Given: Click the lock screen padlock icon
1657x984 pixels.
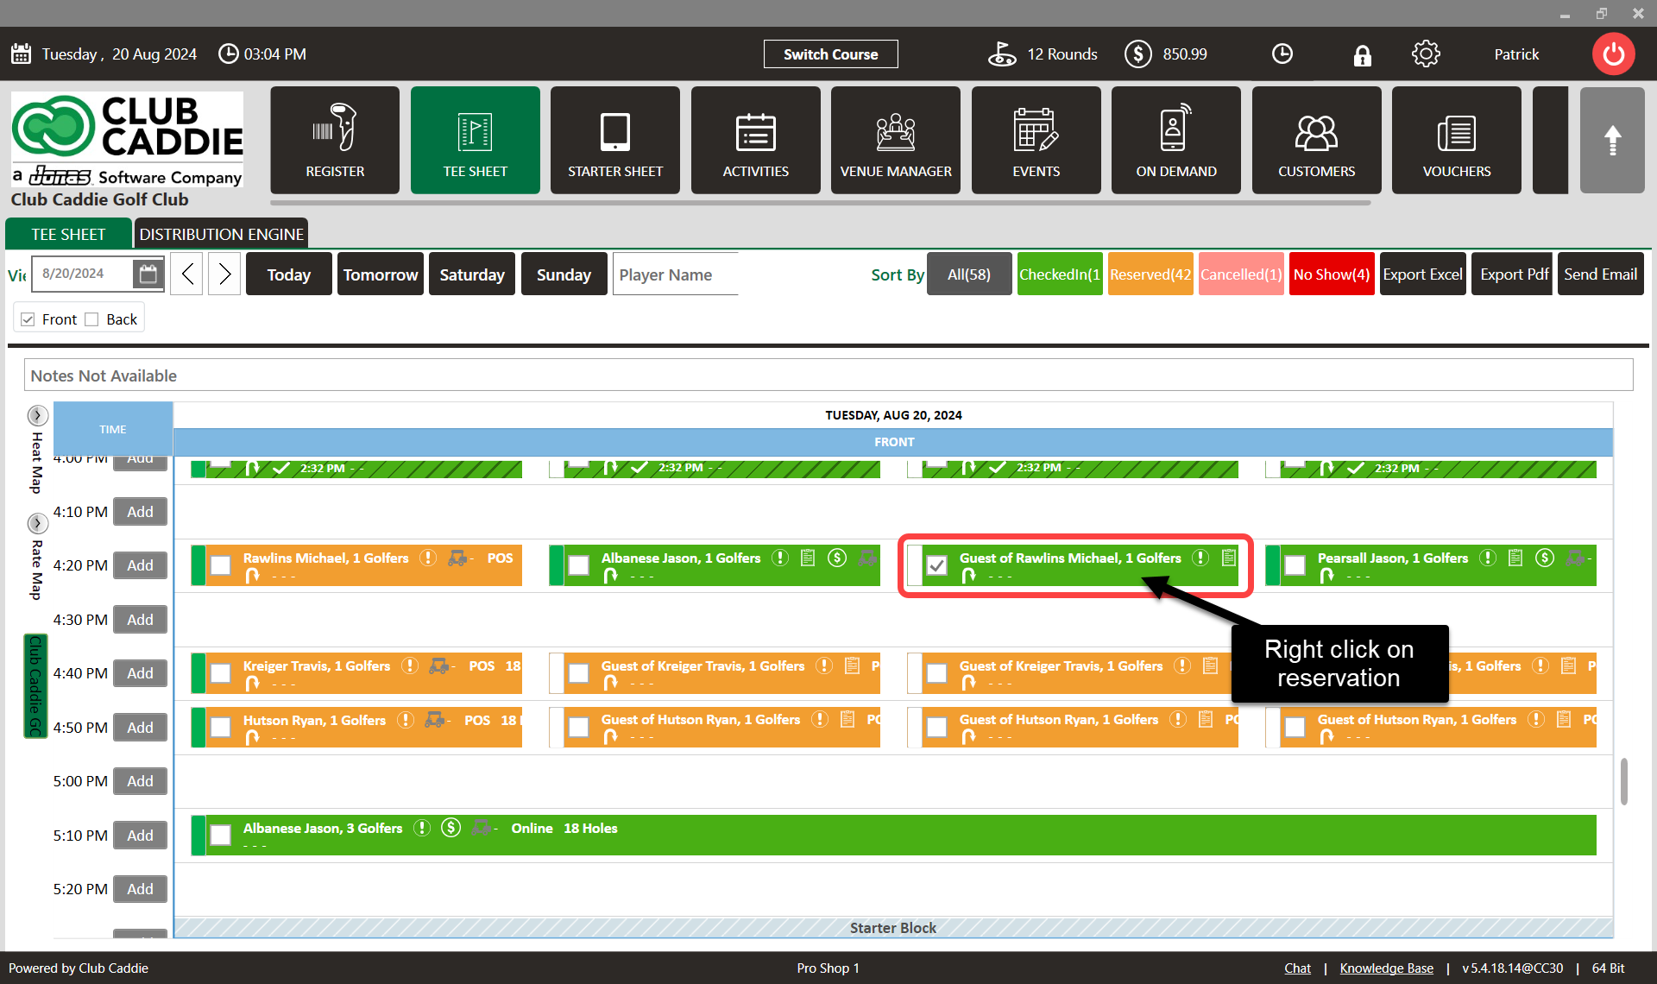Looking at the screenshot, I should pyautogui.click(x=1362, y=55).
